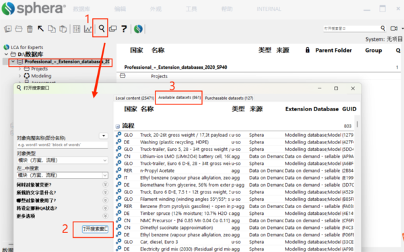Click the icon of the Biomethane from glycerine row

[x=119, y=185]
